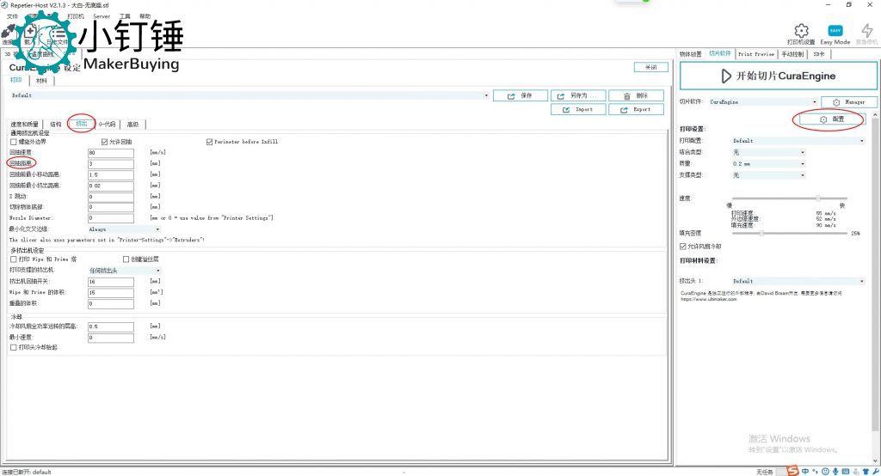Open 物体放置 tab
Screen dimensions: 881x476
(691, 54)
